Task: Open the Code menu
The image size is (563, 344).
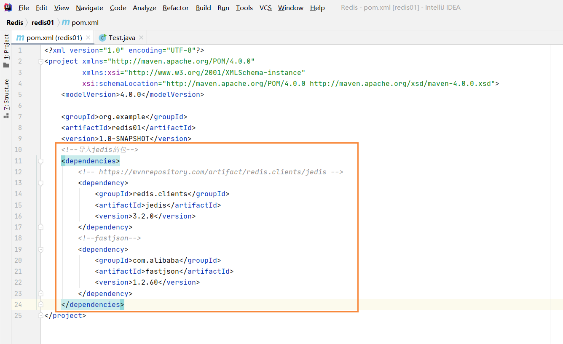Action: 118,8
